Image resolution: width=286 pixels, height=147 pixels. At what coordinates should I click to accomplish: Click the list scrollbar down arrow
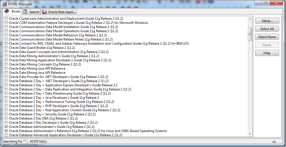point(250,134)
